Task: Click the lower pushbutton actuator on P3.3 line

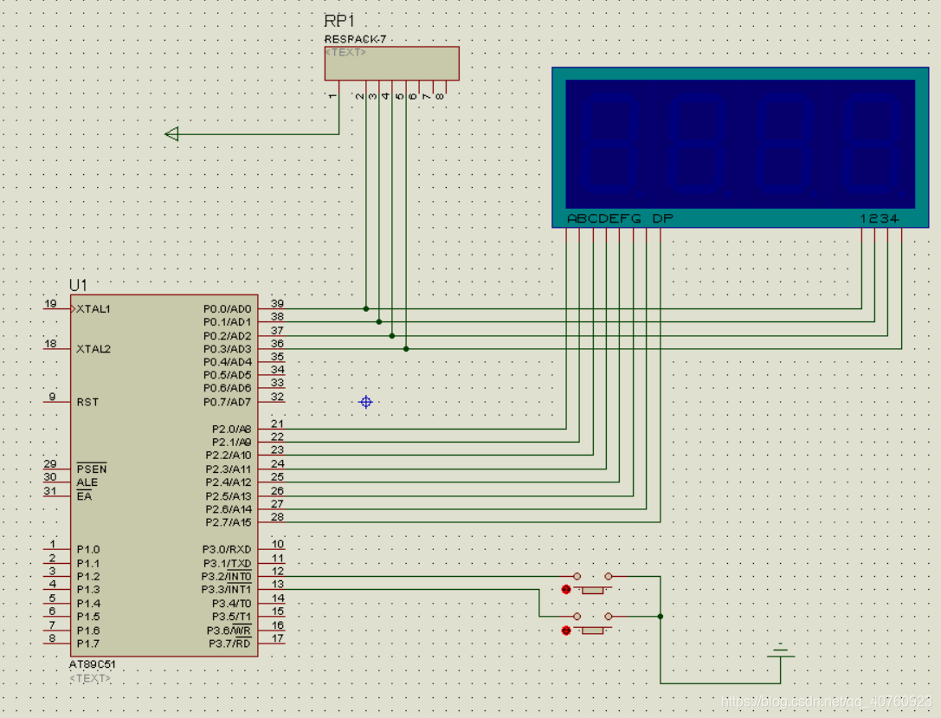Action: pyautogui.click(x=592, y=631)
